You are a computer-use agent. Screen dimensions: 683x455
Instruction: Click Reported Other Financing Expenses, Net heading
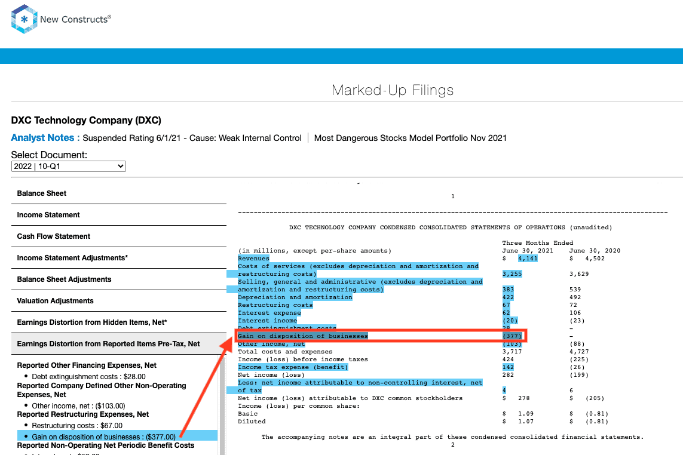pyautogui.click(x=87, y=365)
